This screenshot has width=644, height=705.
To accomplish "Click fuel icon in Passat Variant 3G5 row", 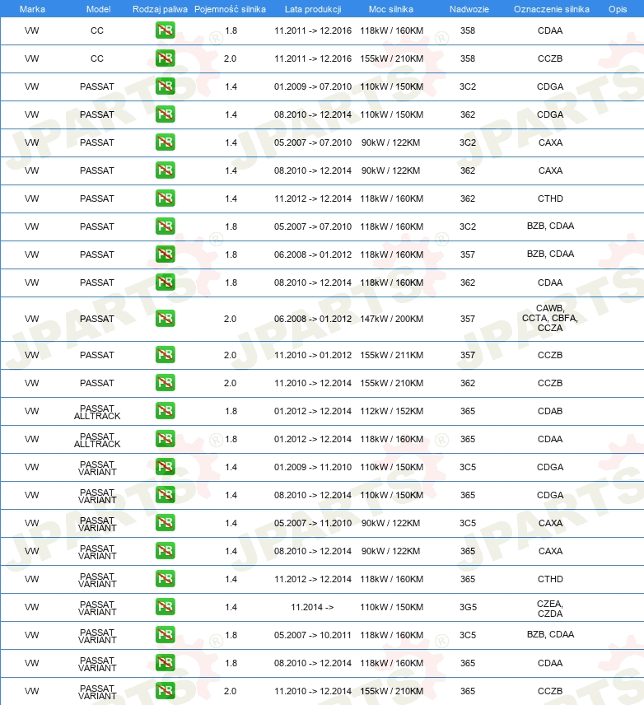I will pos(165,607).
